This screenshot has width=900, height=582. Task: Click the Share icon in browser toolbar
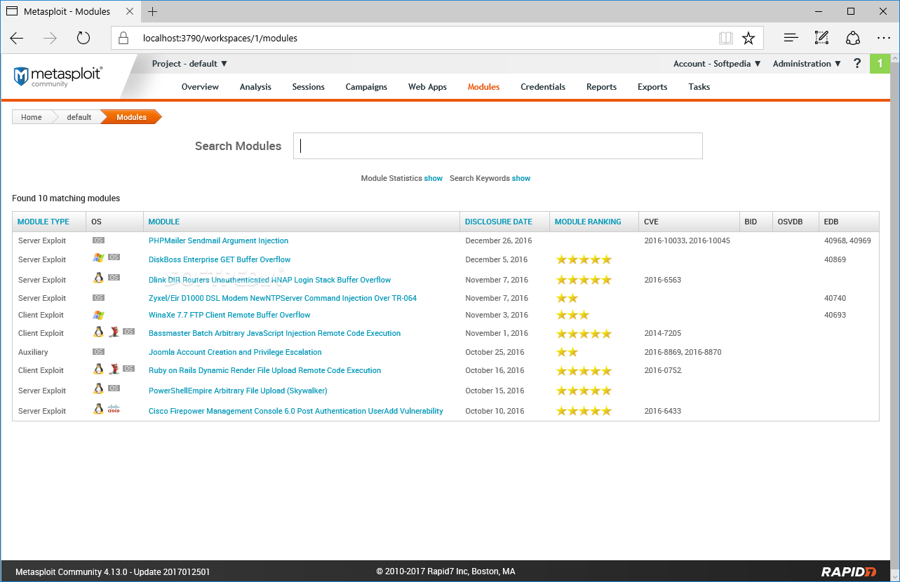tap(852, 38)
